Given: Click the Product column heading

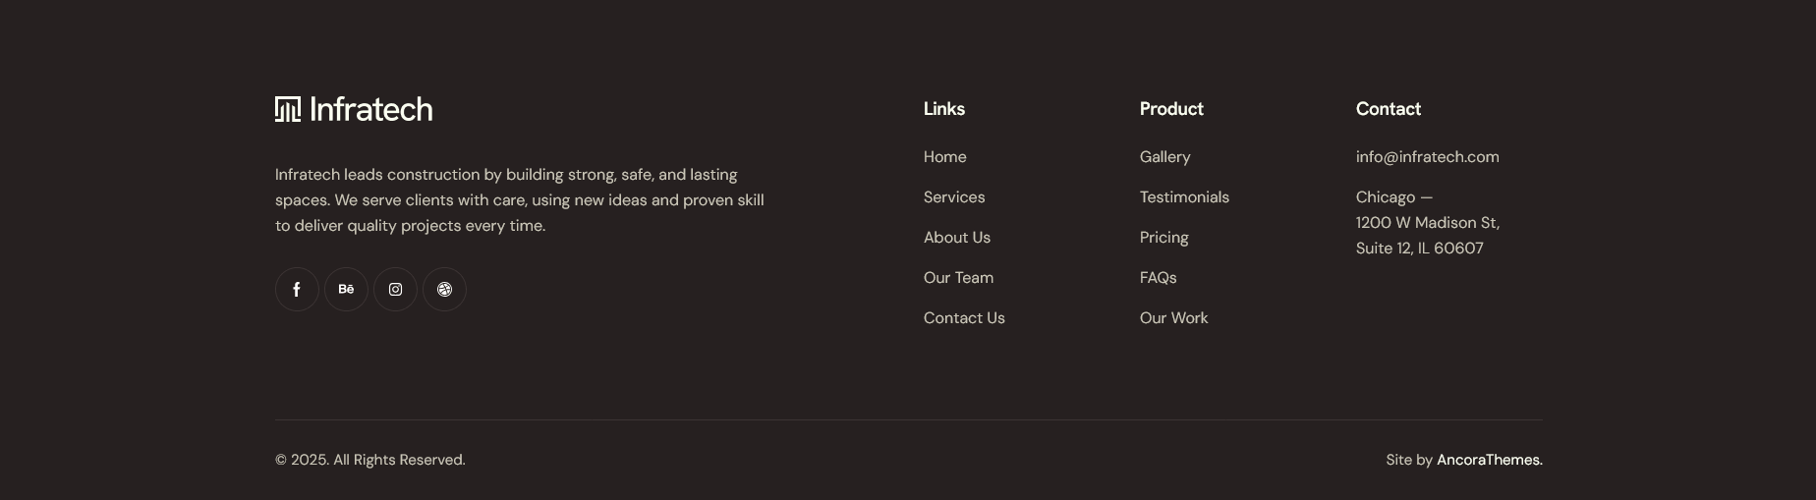Looking at the screenshot, I should pyautogui.click(x=1171, y=109).
